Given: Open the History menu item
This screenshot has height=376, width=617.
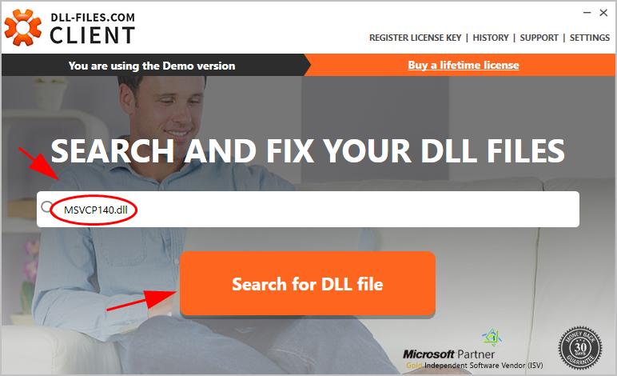Looking at the screenshot, I should click(491, 38).
